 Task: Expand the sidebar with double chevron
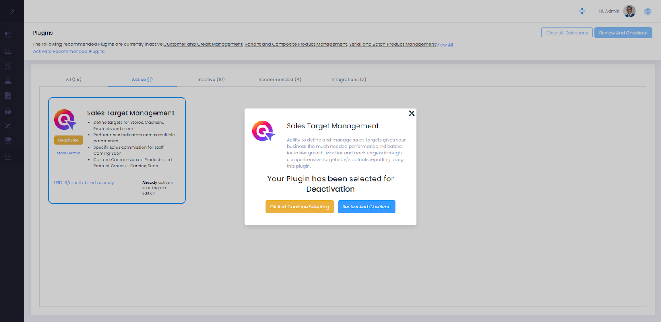click(x=11, y=11)
